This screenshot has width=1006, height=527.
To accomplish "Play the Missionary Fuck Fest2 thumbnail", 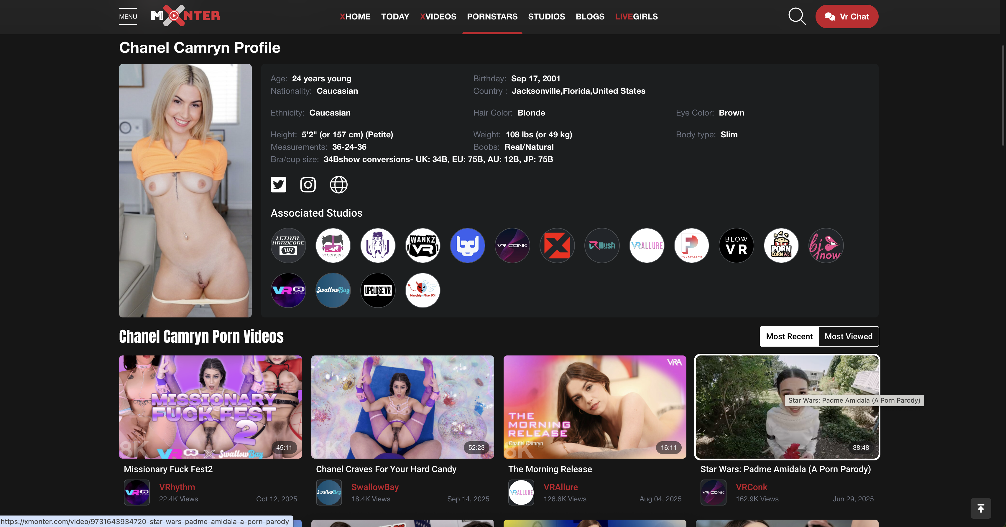I will pyautogui.click(x=210, y=407).
